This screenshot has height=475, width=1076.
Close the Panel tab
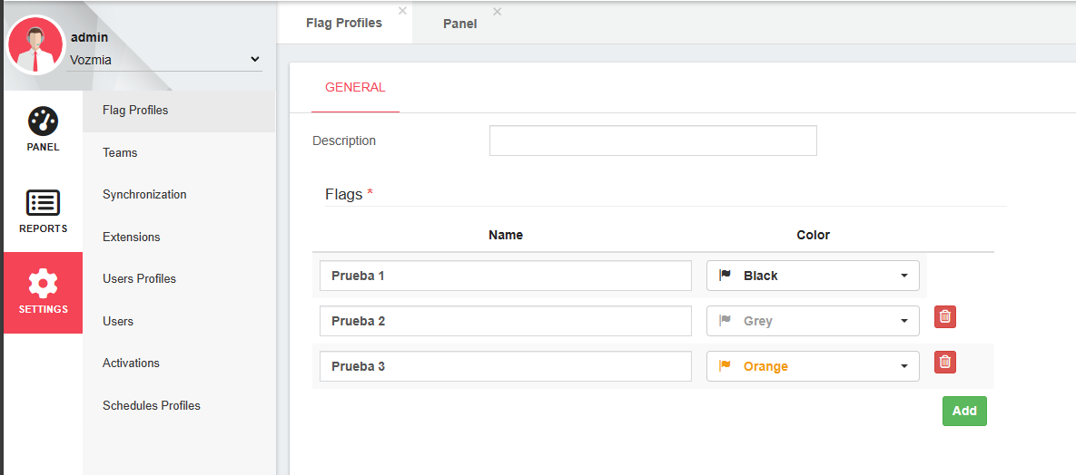[x=497, y=11]
